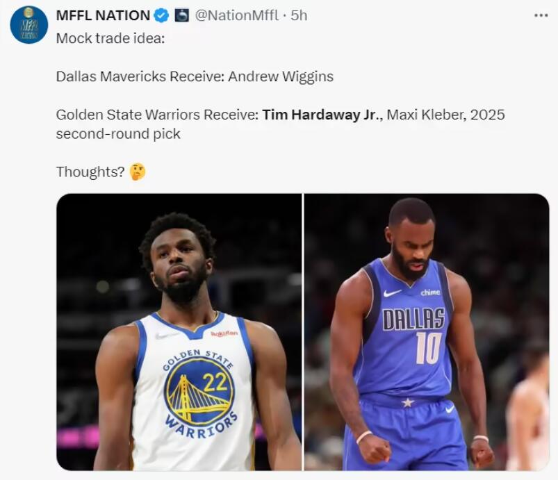The width and height of the screenshot is (558, 480).
Task: Click the @NationMffl handle
Action: point(240,15)
